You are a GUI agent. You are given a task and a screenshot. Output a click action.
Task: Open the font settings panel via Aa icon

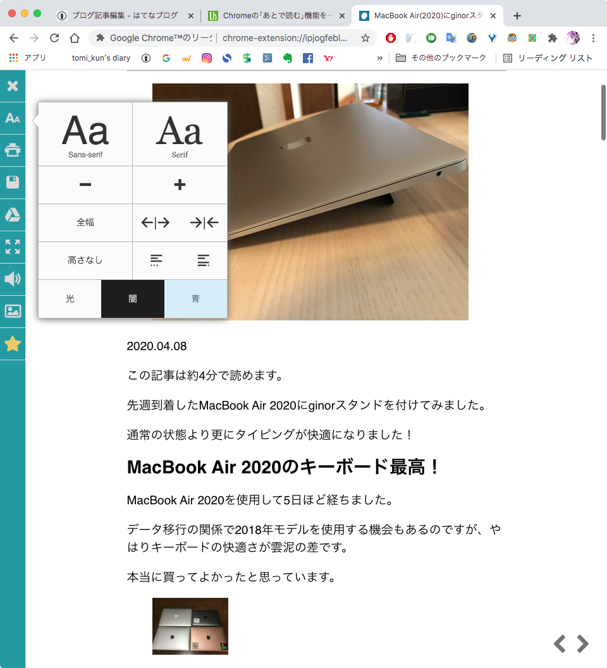coord(13,118)
